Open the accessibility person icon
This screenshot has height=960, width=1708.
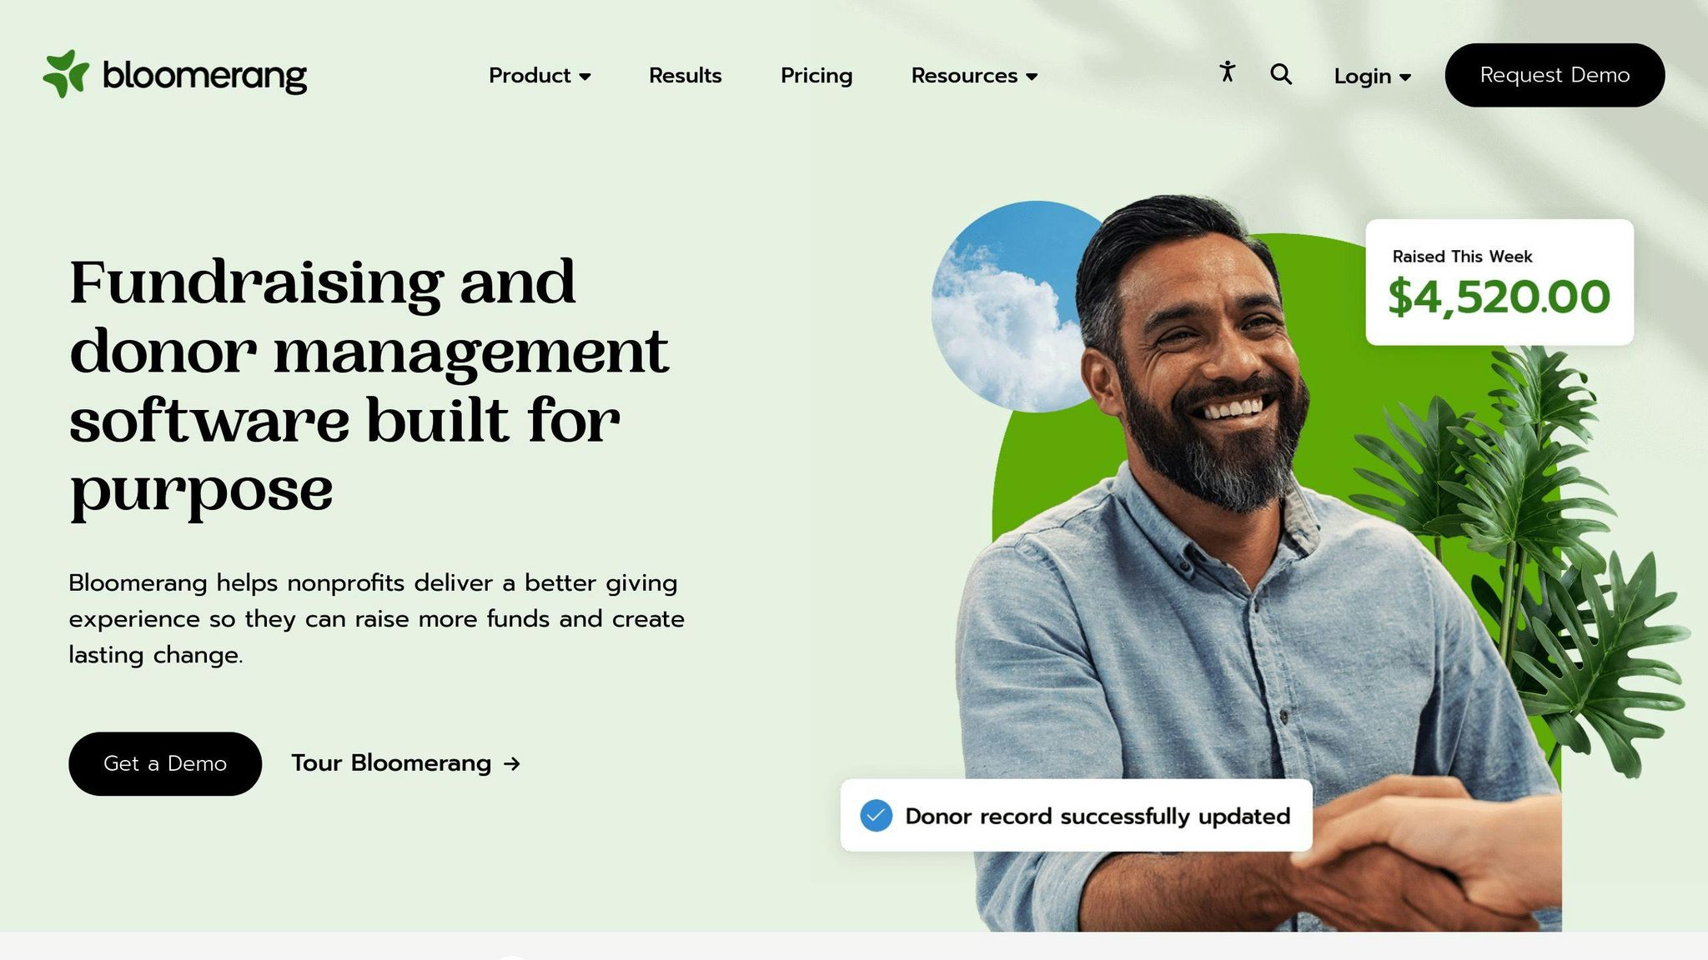pos(1227,72)
